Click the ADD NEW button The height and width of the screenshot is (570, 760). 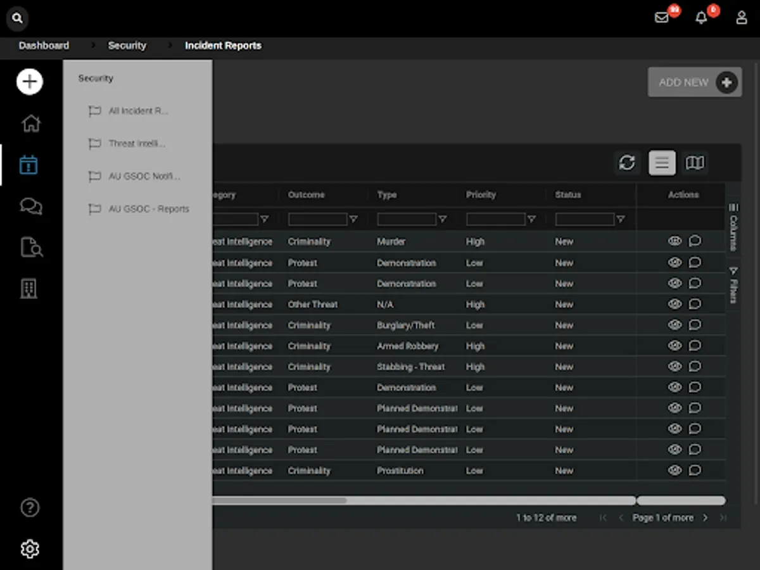click(694, 82)
